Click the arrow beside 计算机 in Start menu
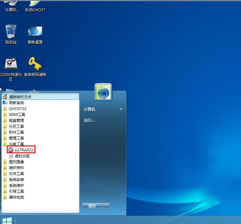241x224 pixels. [x=121, y=109]
